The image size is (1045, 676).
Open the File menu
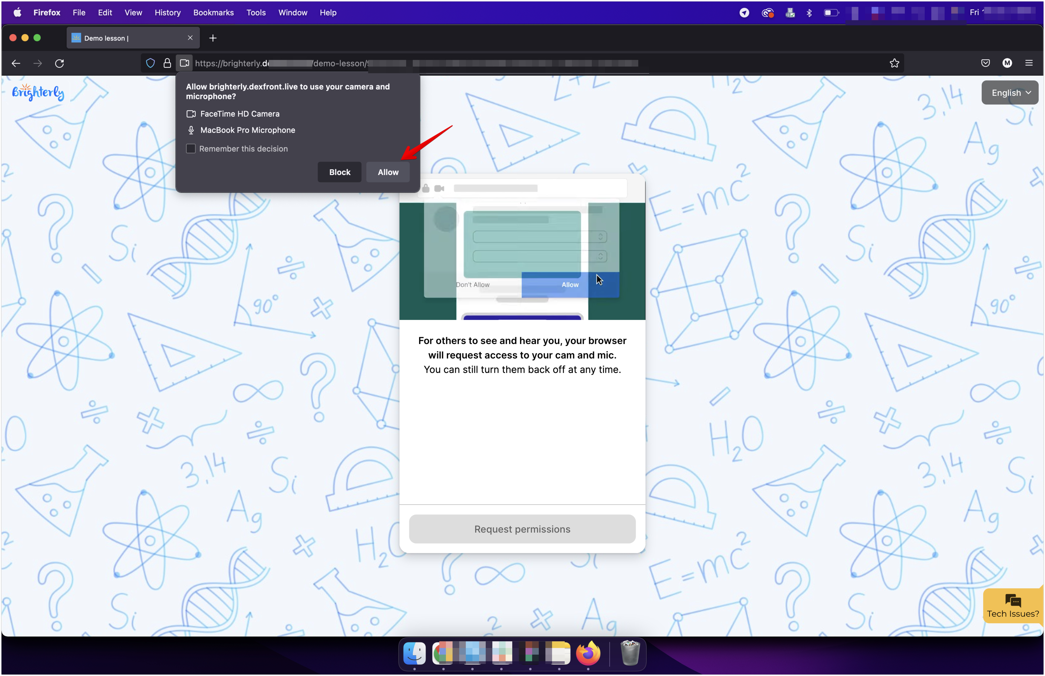click(x=79, y=13)
